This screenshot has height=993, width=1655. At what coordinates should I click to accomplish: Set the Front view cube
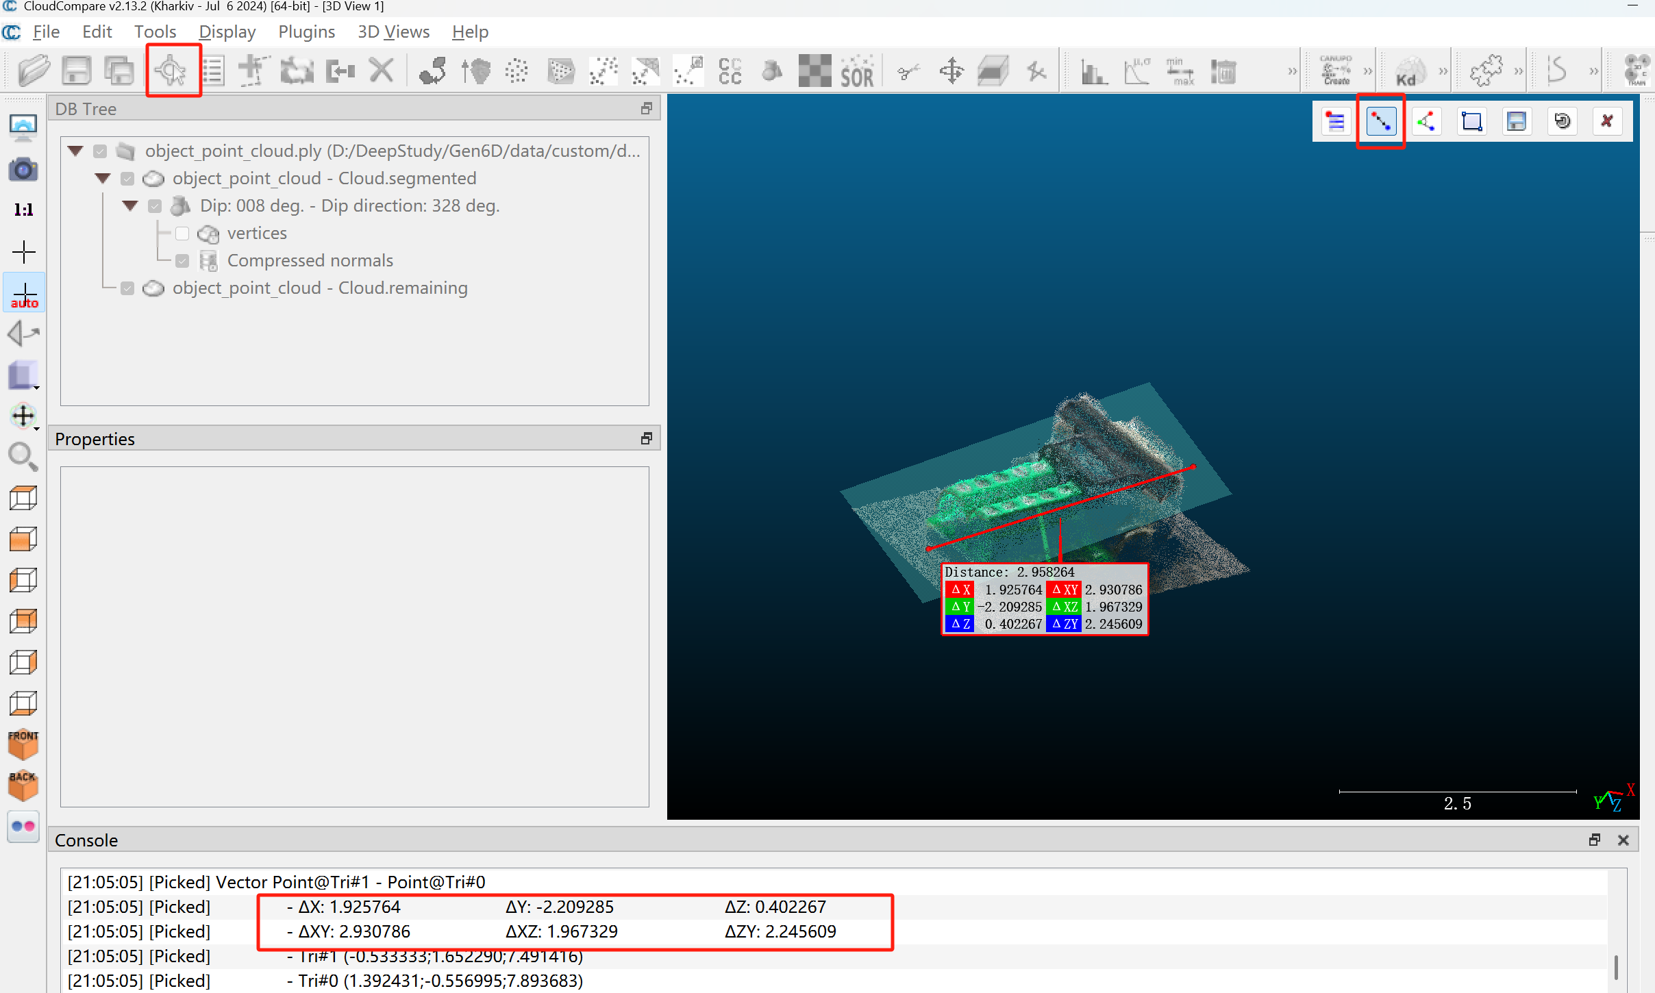[23, 744]
